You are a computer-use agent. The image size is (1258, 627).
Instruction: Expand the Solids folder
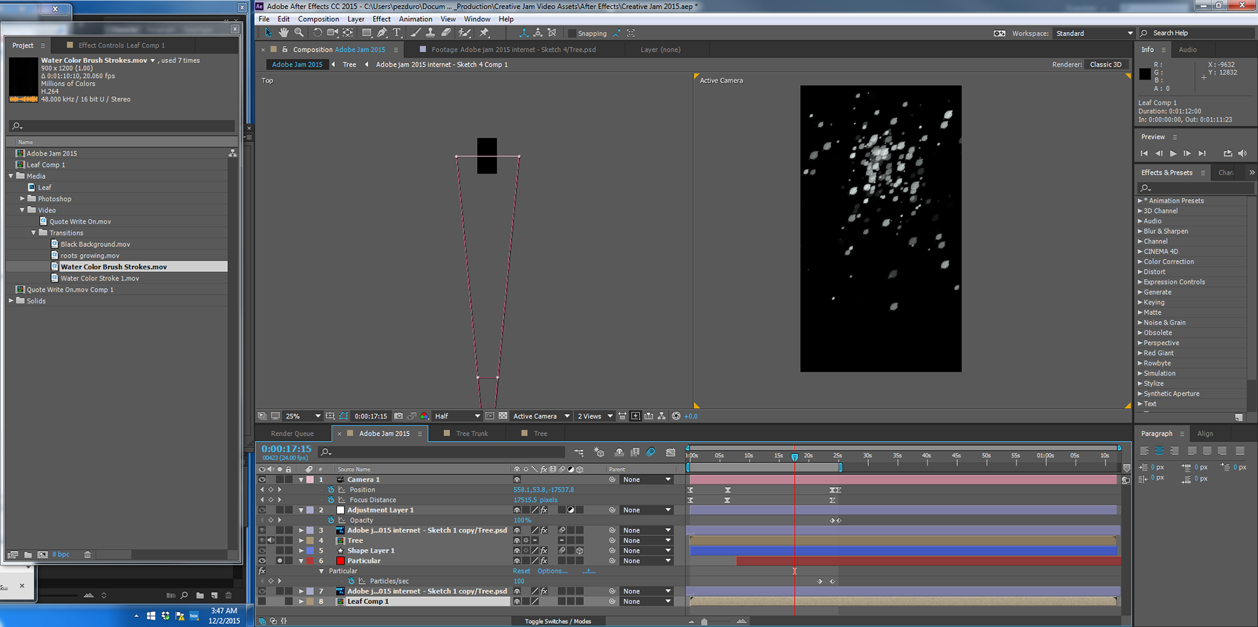(x=11, y=301)
